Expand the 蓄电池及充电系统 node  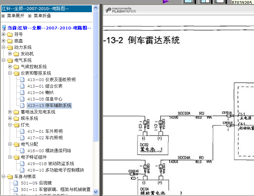tap(10, 112)
